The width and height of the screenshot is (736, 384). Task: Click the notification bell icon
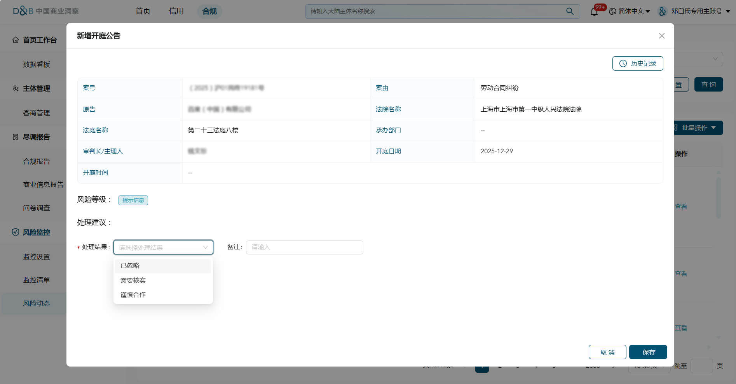[594, 12]
